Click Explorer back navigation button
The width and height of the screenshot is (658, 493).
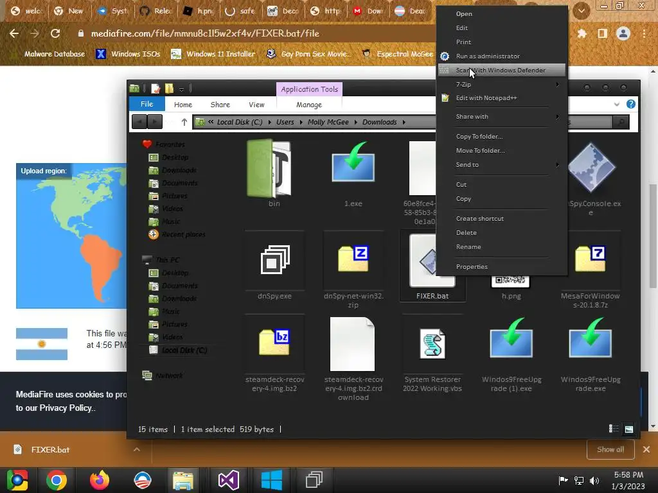tap(139, 122)
